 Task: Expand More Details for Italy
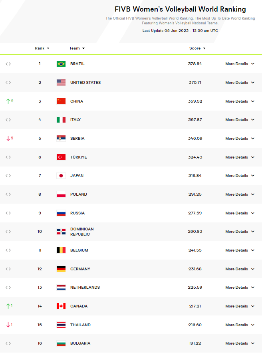coord(240,120)
